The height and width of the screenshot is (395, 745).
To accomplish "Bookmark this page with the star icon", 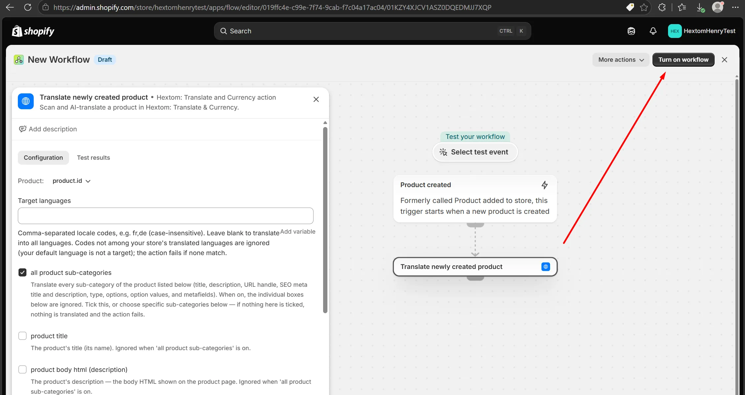I will click(x=644, y=7).
